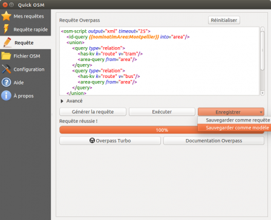
Task: Click the Réinitialiser button
Action: point(224,20)
